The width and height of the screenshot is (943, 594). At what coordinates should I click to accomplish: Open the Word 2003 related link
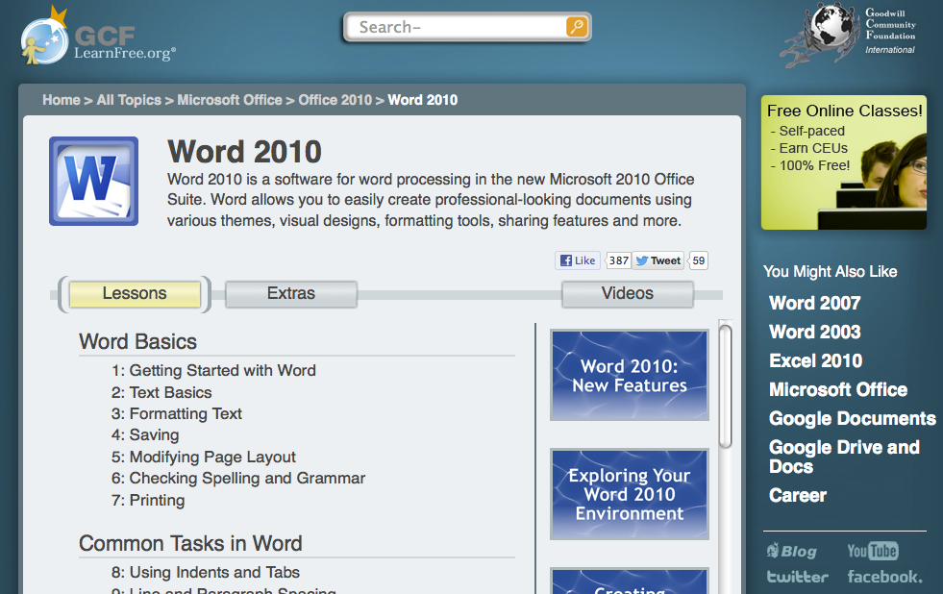point(815,332)
